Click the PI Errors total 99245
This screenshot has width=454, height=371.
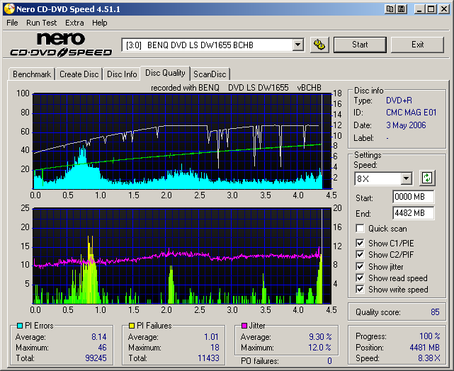(x=96, y=358)
